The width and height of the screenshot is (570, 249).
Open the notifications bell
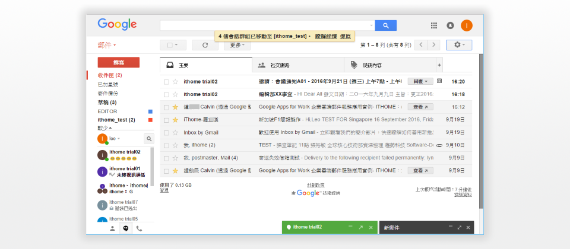pos(450,25)
